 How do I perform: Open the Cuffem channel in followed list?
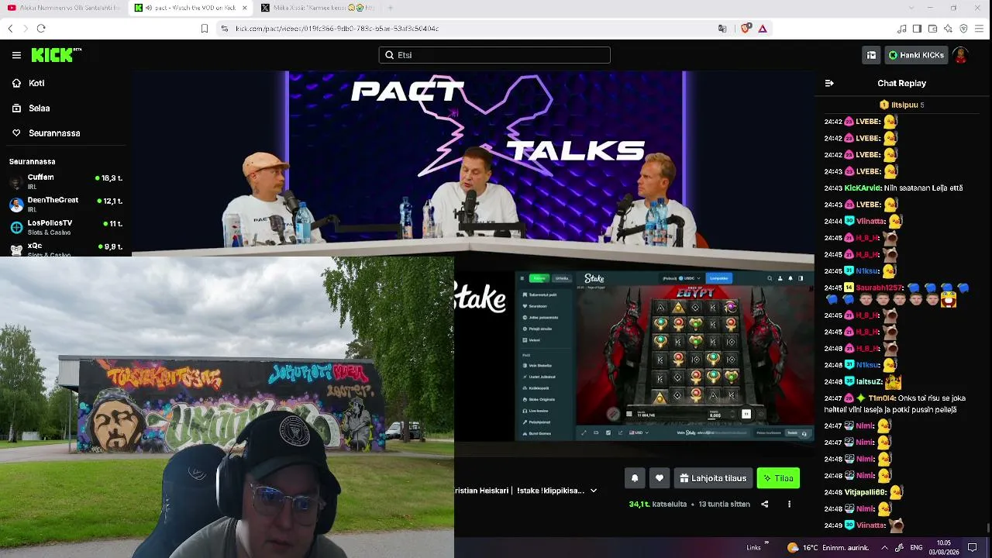click(x=66, y=181)
